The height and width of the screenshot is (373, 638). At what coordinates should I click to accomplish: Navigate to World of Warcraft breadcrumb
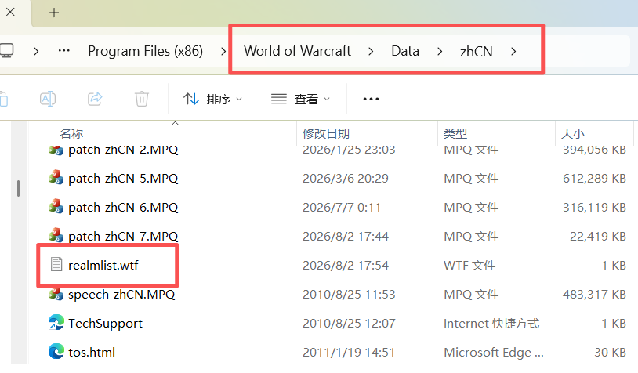pos(297,51)
